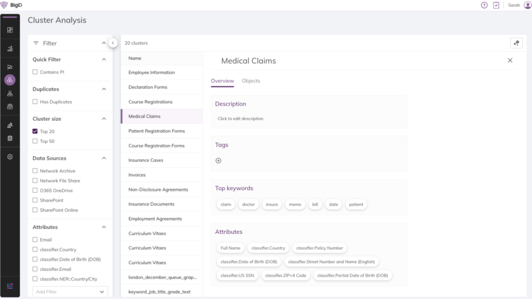Switch to cluster bubble visualization view
This screenshot has height=299, width=532.
pyautogui.click(x=516, y=43)
